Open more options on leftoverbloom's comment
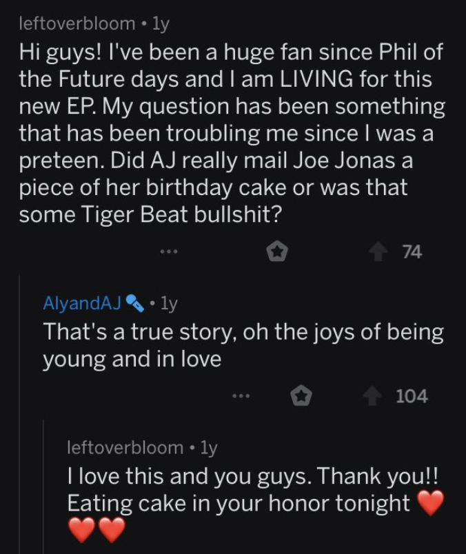The height and width of the screenshot is (554, 466). pyautogui.click(x=169, y=252)
